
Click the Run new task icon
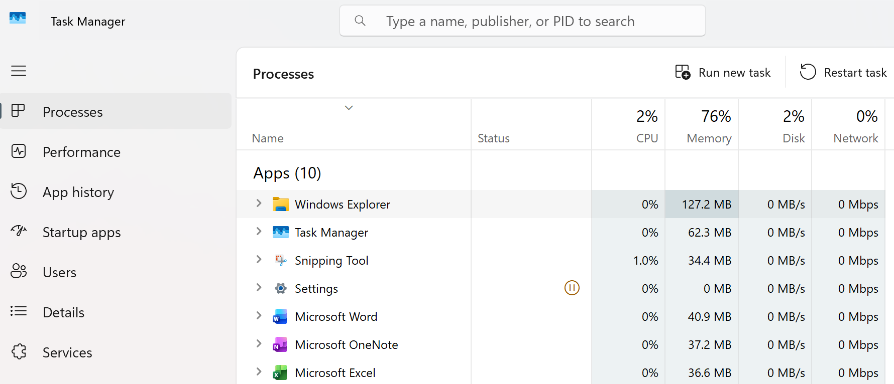pyautogui.click(x=683, y=72)
